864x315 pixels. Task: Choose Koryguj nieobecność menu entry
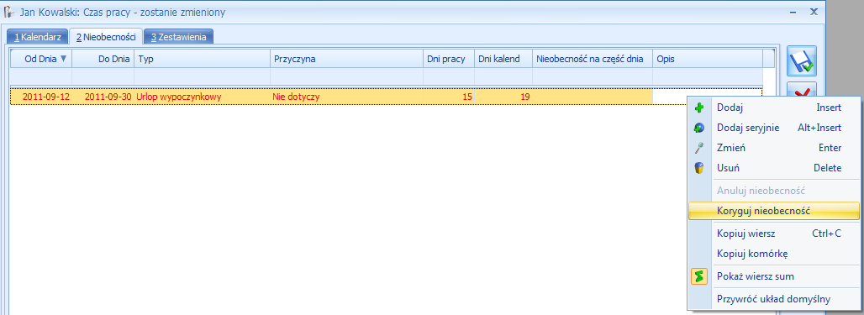tap(773, 210)
